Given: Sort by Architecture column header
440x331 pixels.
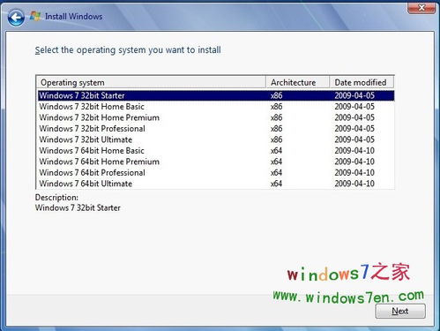Looking at the screenshot, I should 297,82.
